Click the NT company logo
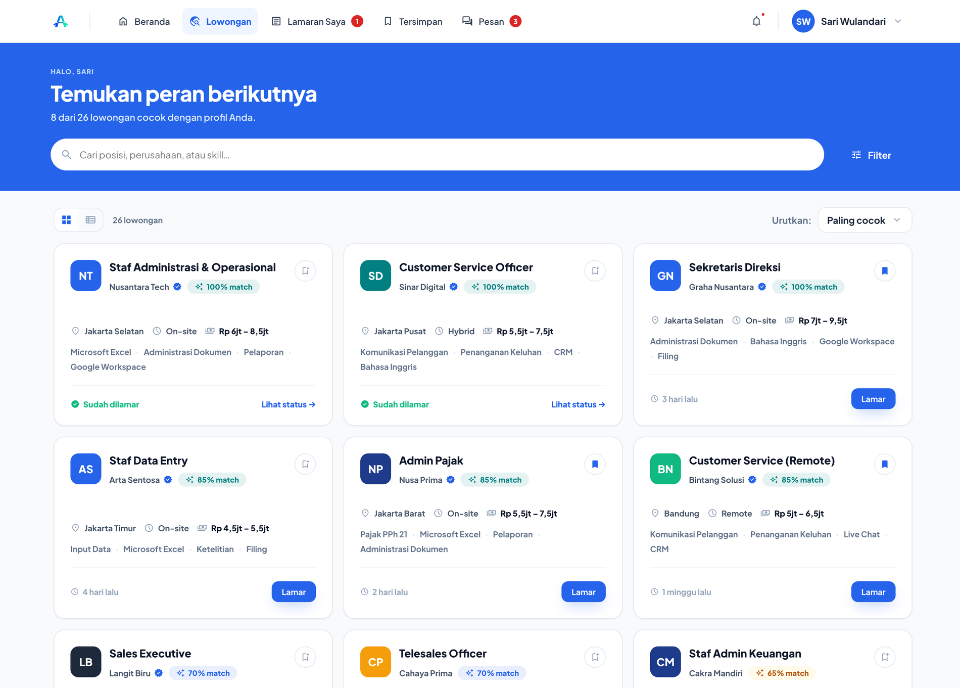 pyautogui.click(x=86, y=276)
